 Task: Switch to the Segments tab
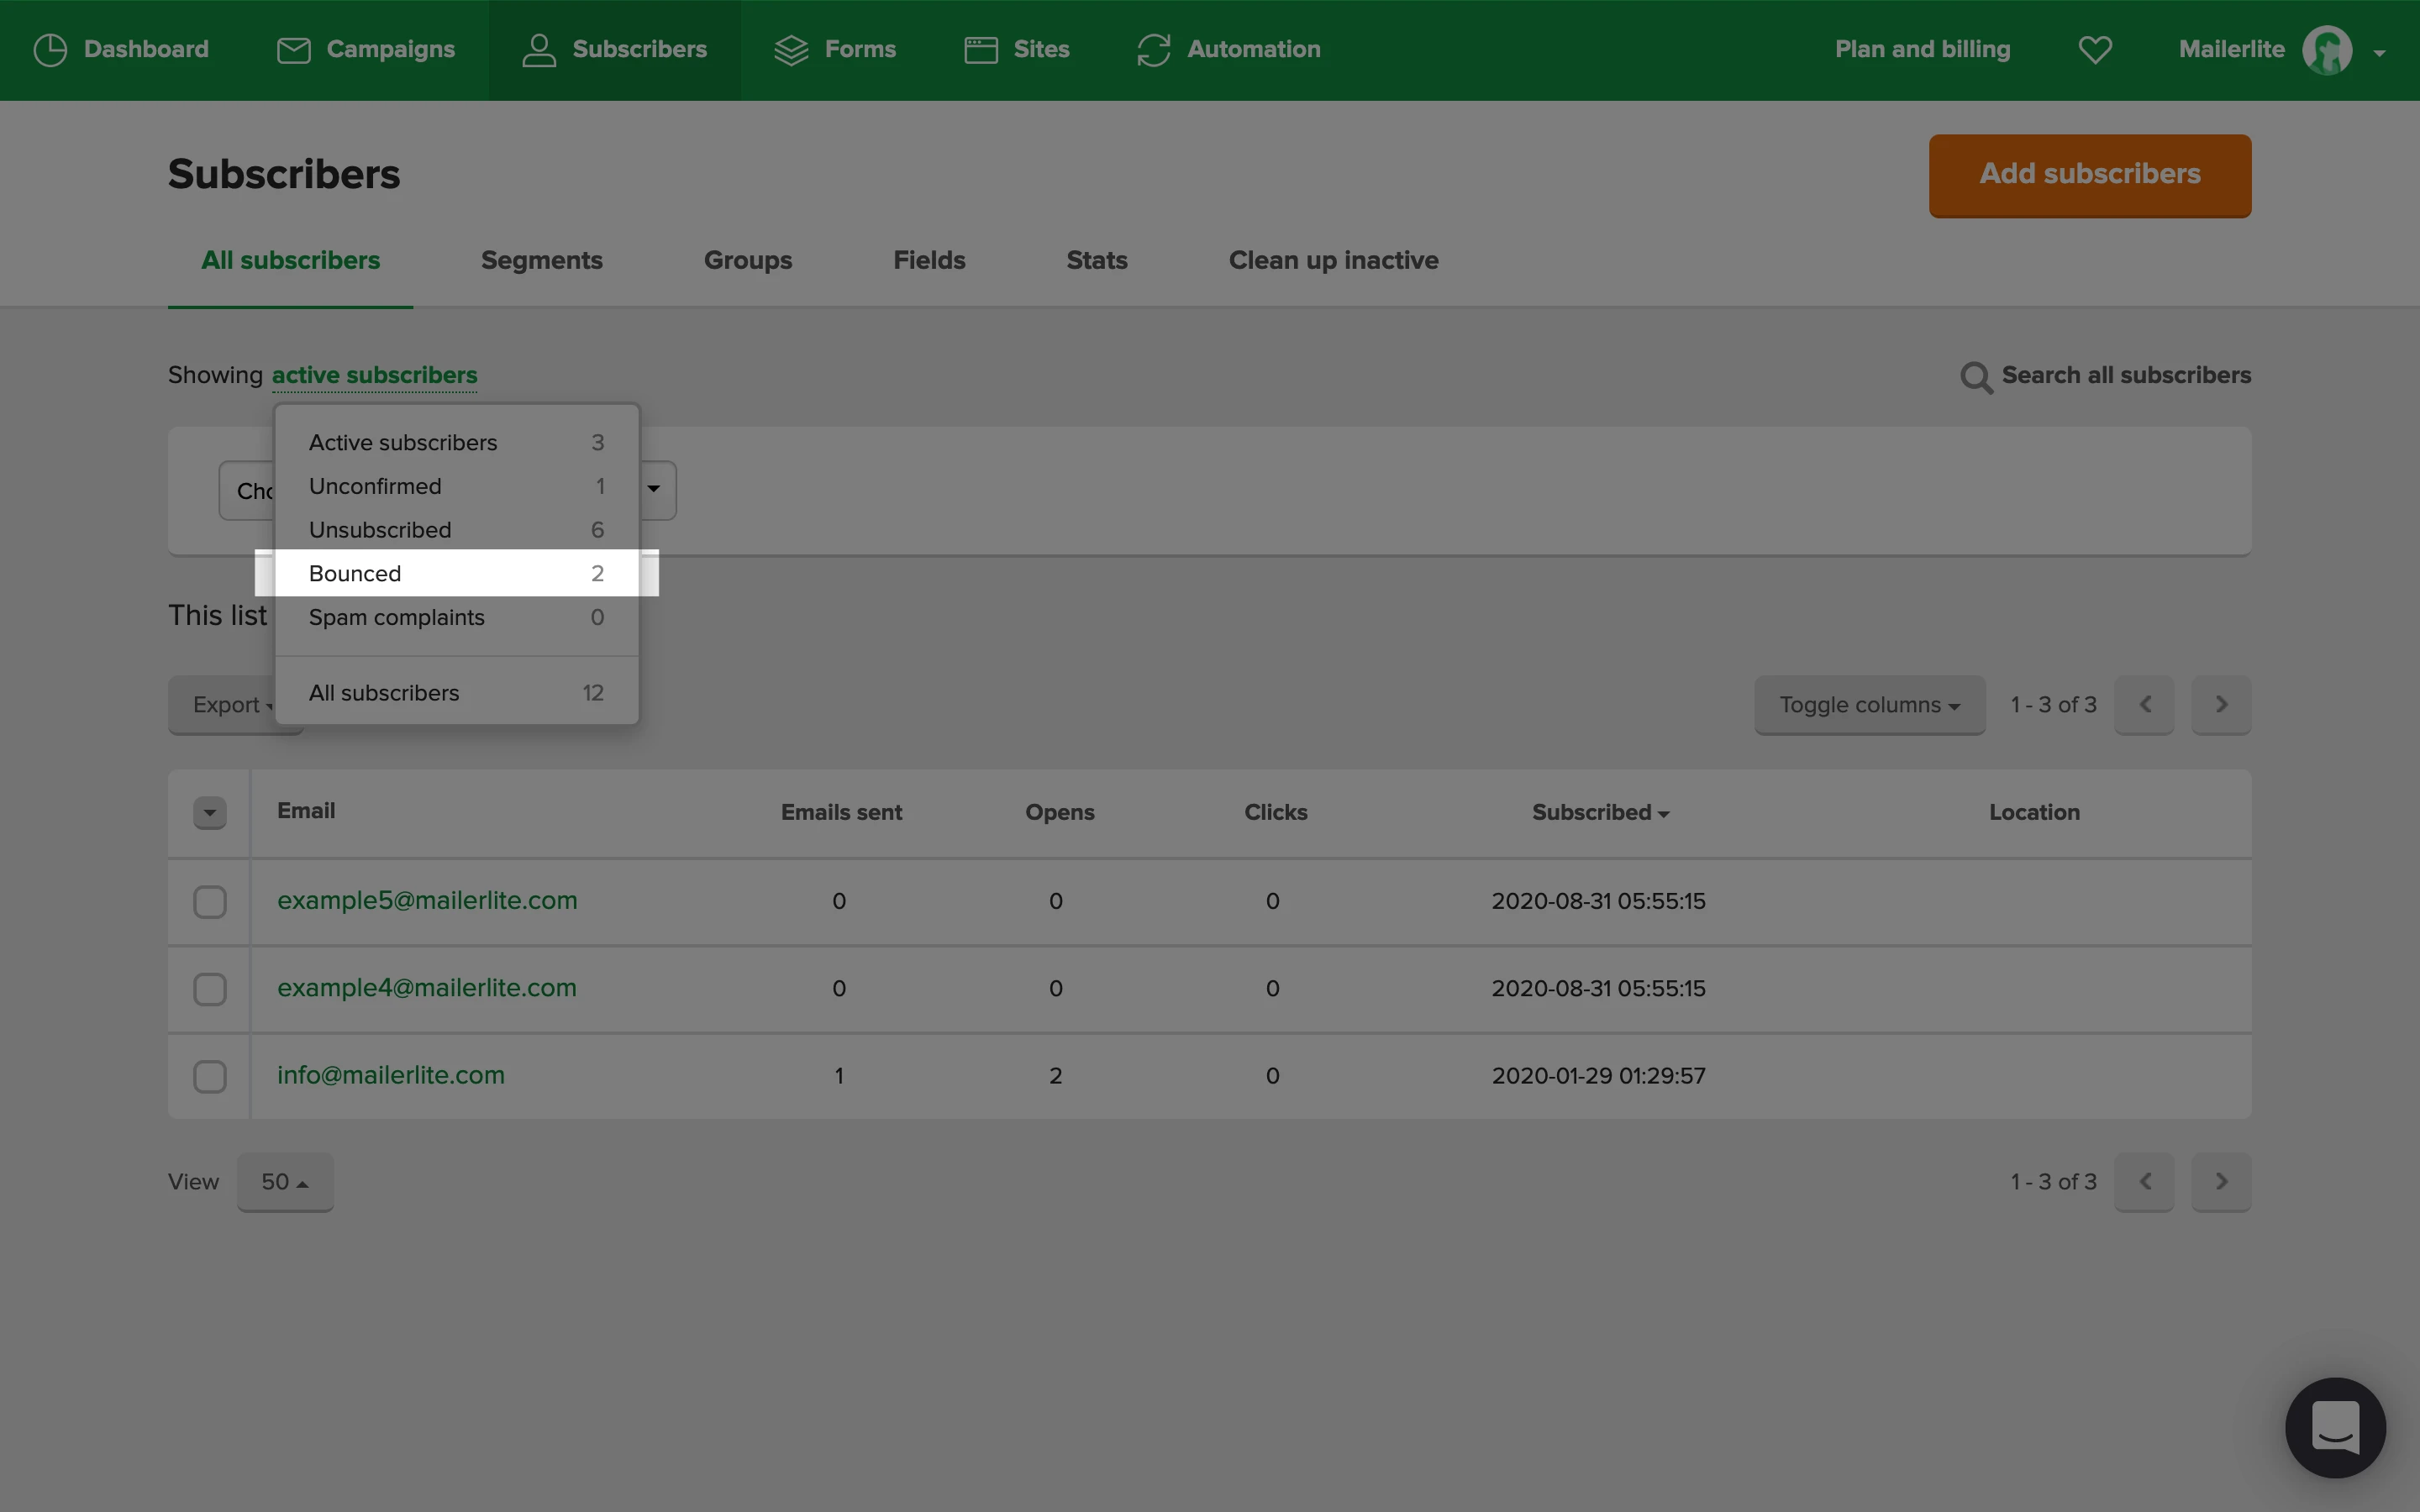click(541, 260)
